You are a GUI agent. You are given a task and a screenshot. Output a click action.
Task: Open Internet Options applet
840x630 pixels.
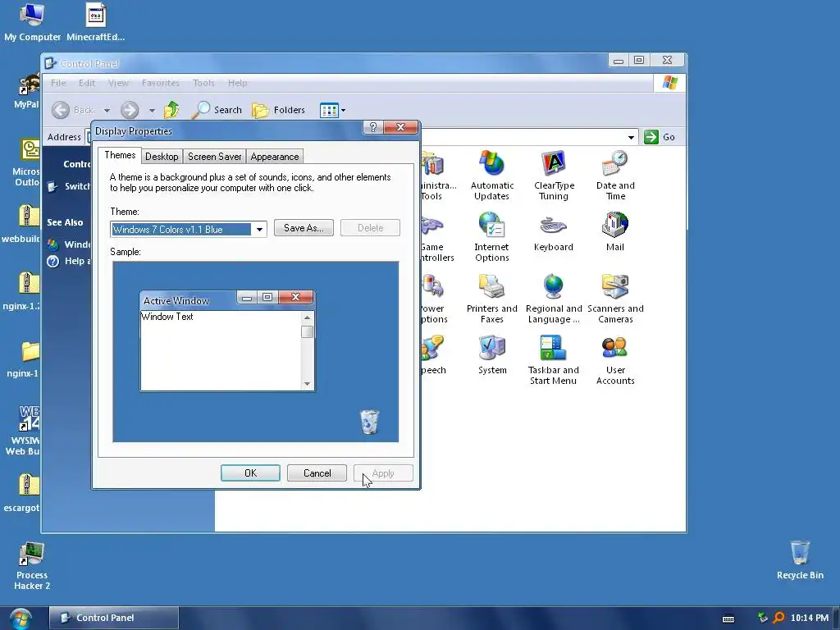[x=492, y=237]
